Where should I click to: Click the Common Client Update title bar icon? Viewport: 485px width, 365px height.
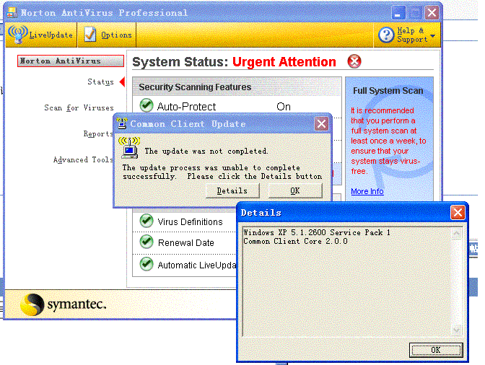(122, 123)
